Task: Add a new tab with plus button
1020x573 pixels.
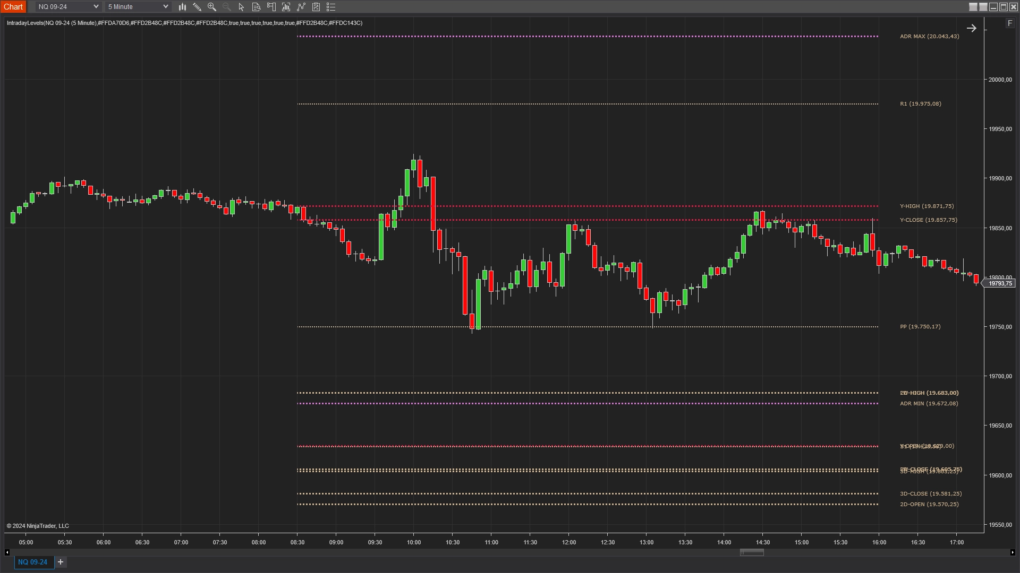Action: click(61, 562)
